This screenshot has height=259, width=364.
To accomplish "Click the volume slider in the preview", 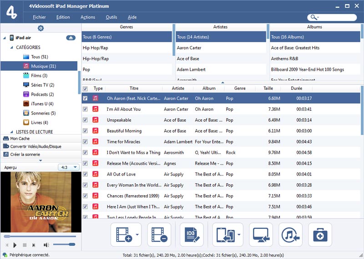I will [65, 245].
